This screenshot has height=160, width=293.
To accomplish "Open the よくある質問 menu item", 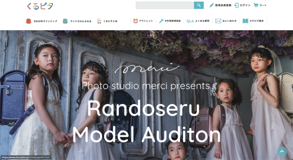I will pyautogui.click(x=202, y=21).
